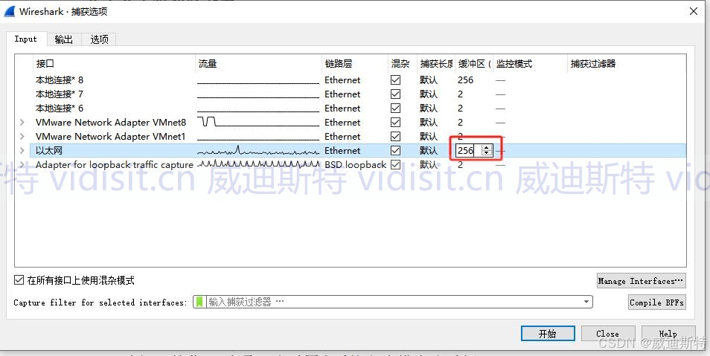Decrease buffer size with the spinner down arrow
The image size is (710, 356).
tap(487, 153)
